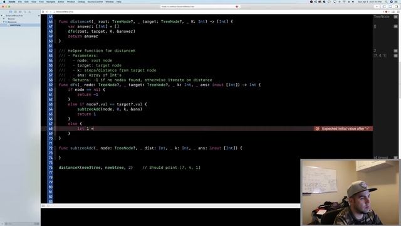Click the red issue icon in jump bar
Viewport: 401px width, 226px height.
(386, 12)
